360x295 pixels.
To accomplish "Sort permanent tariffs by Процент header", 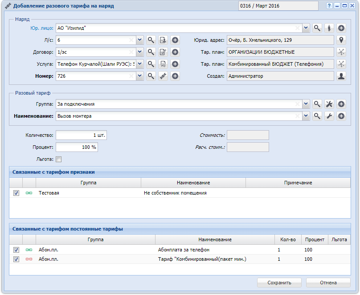I will tap(315, 239).
